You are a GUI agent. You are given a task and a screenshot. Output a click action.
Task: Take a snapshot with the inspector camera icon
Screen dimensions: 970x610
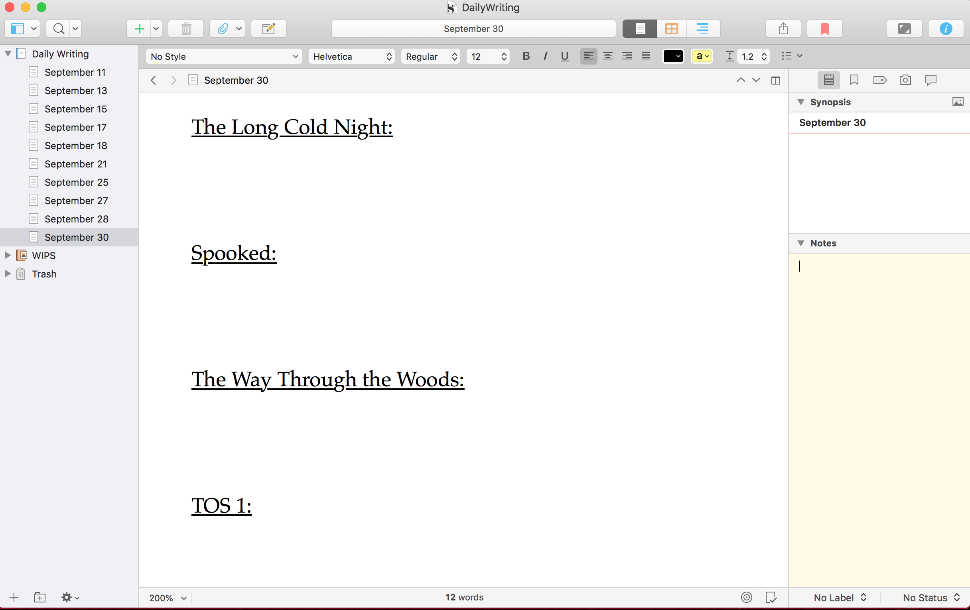[905, 80]
